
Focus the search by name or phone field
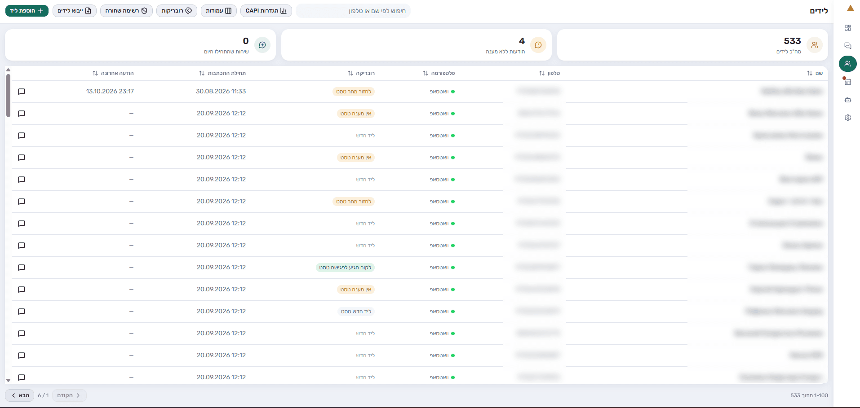353,11
